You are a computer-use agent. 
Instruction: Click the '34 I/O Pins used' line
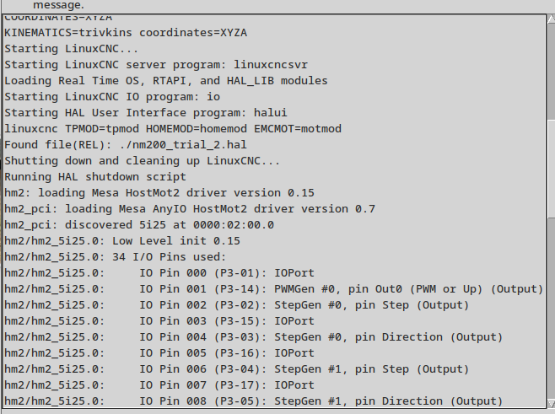[115, 257]
